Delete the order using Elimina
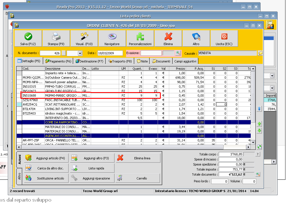Viewport: 286px width, 203px height. pyautogui.click(x=168, y=39)
